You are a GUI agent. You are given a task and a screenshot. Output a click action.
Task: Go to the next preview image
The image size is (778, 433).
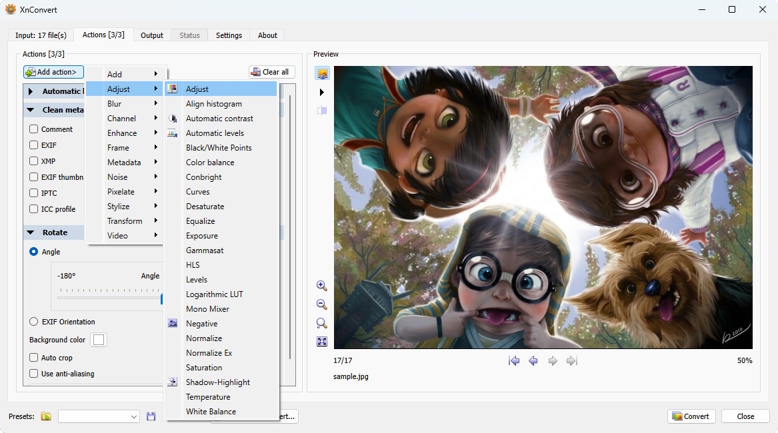(x=552, y=360)
